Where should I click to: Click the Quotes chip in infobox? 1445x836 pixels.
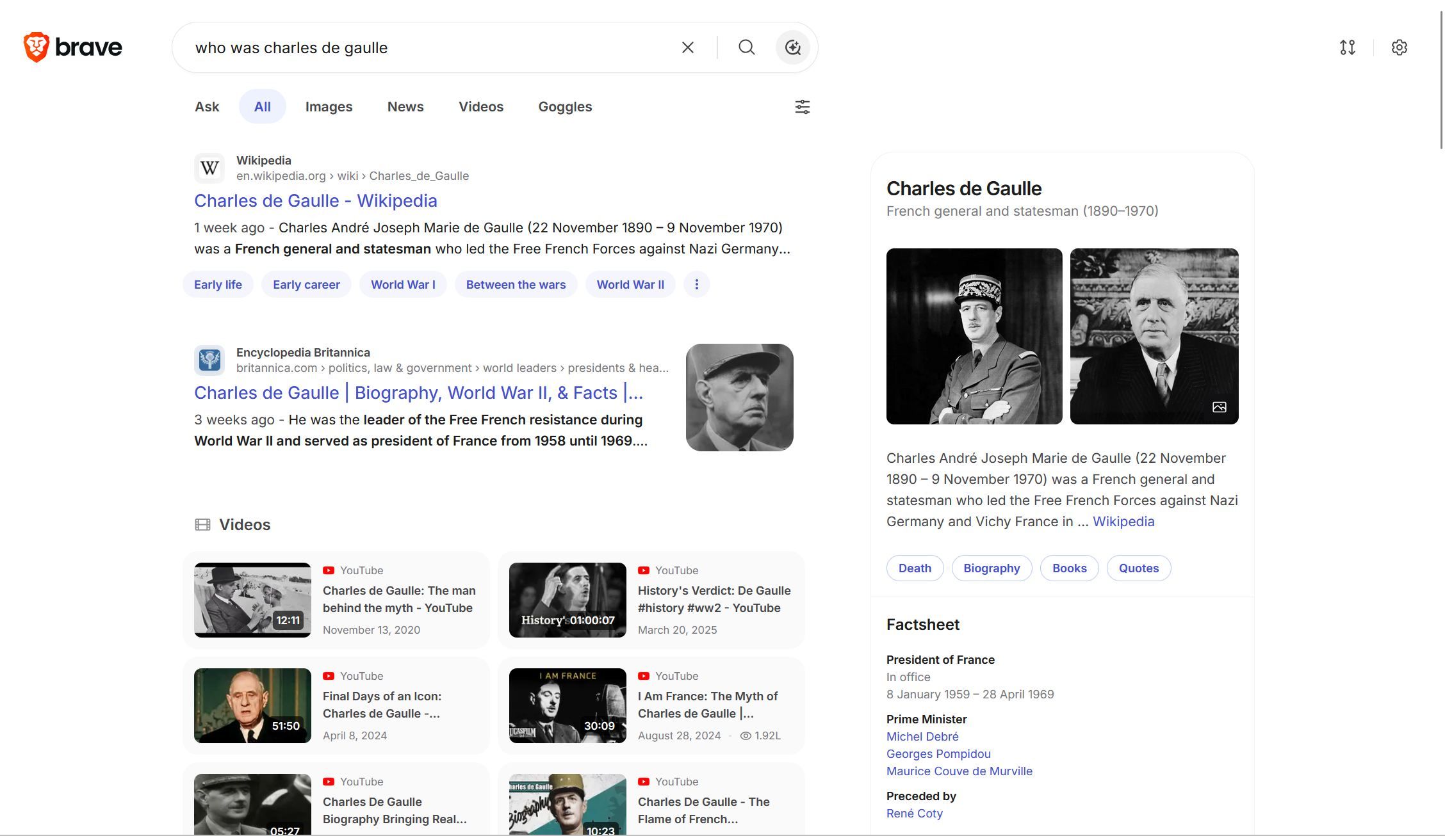pyautogui.click(x=1139, y=568)
